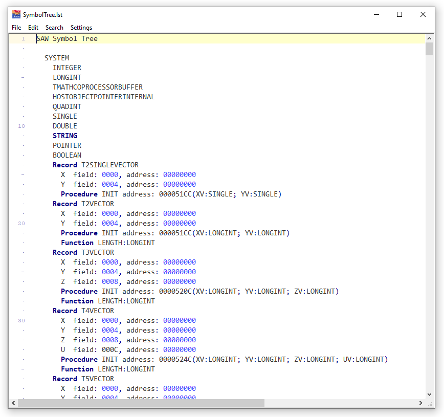
Task: Click the 'Record T4VECTOR' line
Action: [83, 311]
